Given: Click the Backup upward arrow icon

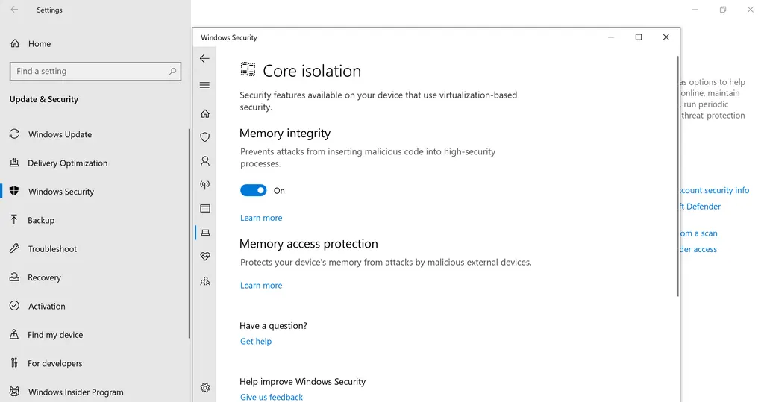Looking at the screenshot, I should (14, 220).
